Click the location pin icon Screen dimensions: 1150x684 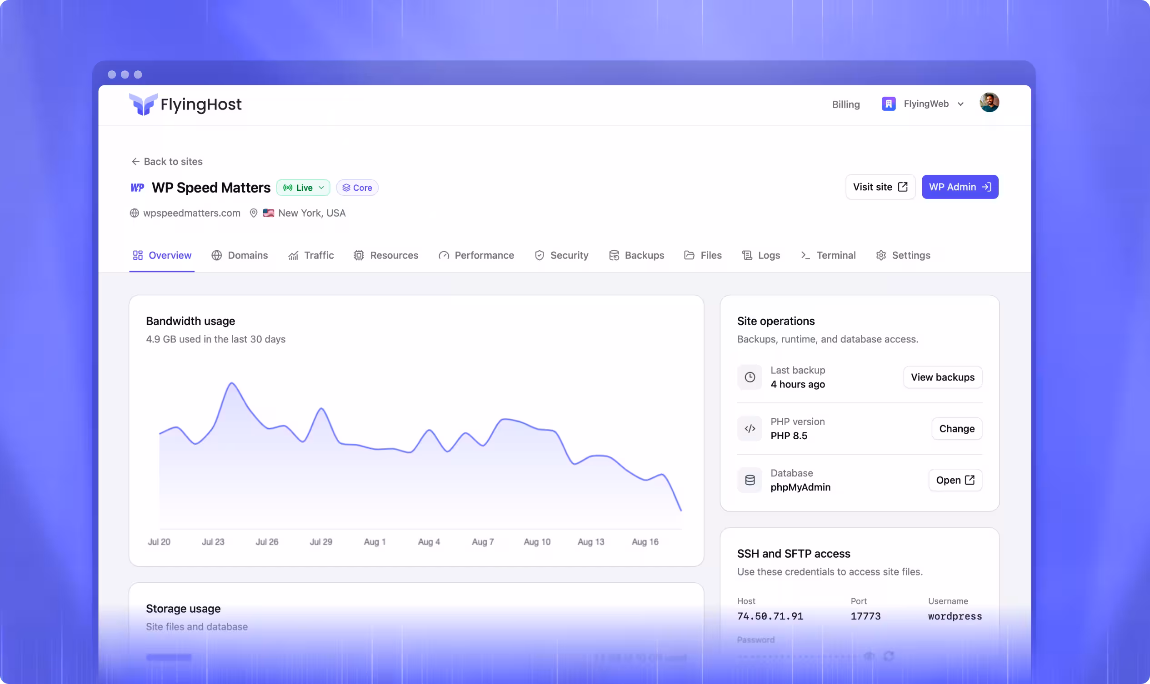point(253,213)
